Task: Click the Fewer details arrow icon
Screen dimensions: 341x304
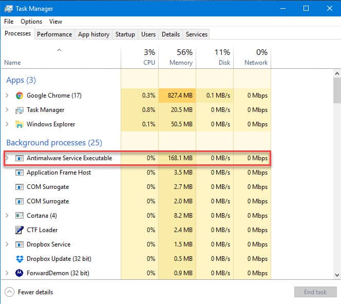Action: click(x=10, y=292)
